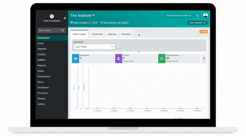Open Reports in the sidebar
This screenshot has height=136, width=246.
(x=52, y=66)
